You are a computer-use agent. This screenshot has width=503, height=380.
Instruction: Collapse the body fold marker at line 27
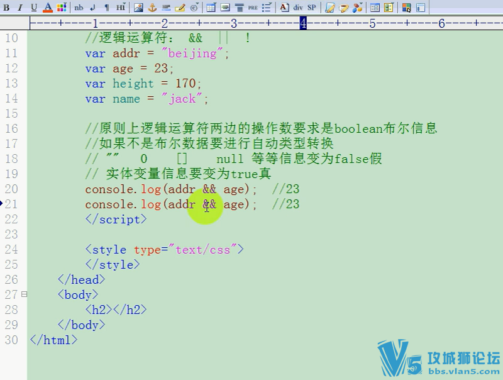pyautogui.click(x=24, y=294)
